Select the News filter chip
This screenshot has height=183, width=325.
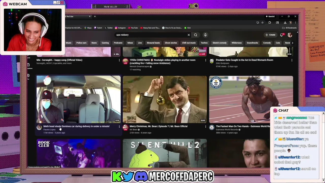tap(94, 43)
